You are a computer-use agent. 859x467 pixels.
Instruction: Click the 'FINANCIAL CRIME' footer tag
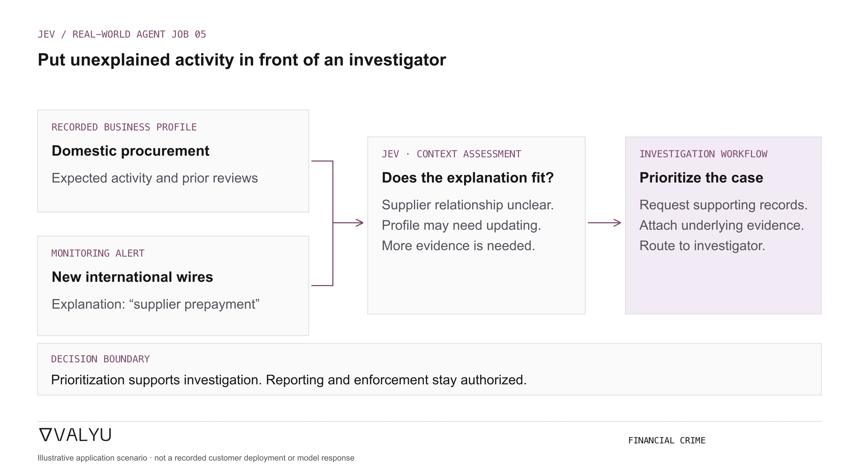pyautogui.click(x=667, y=441)
